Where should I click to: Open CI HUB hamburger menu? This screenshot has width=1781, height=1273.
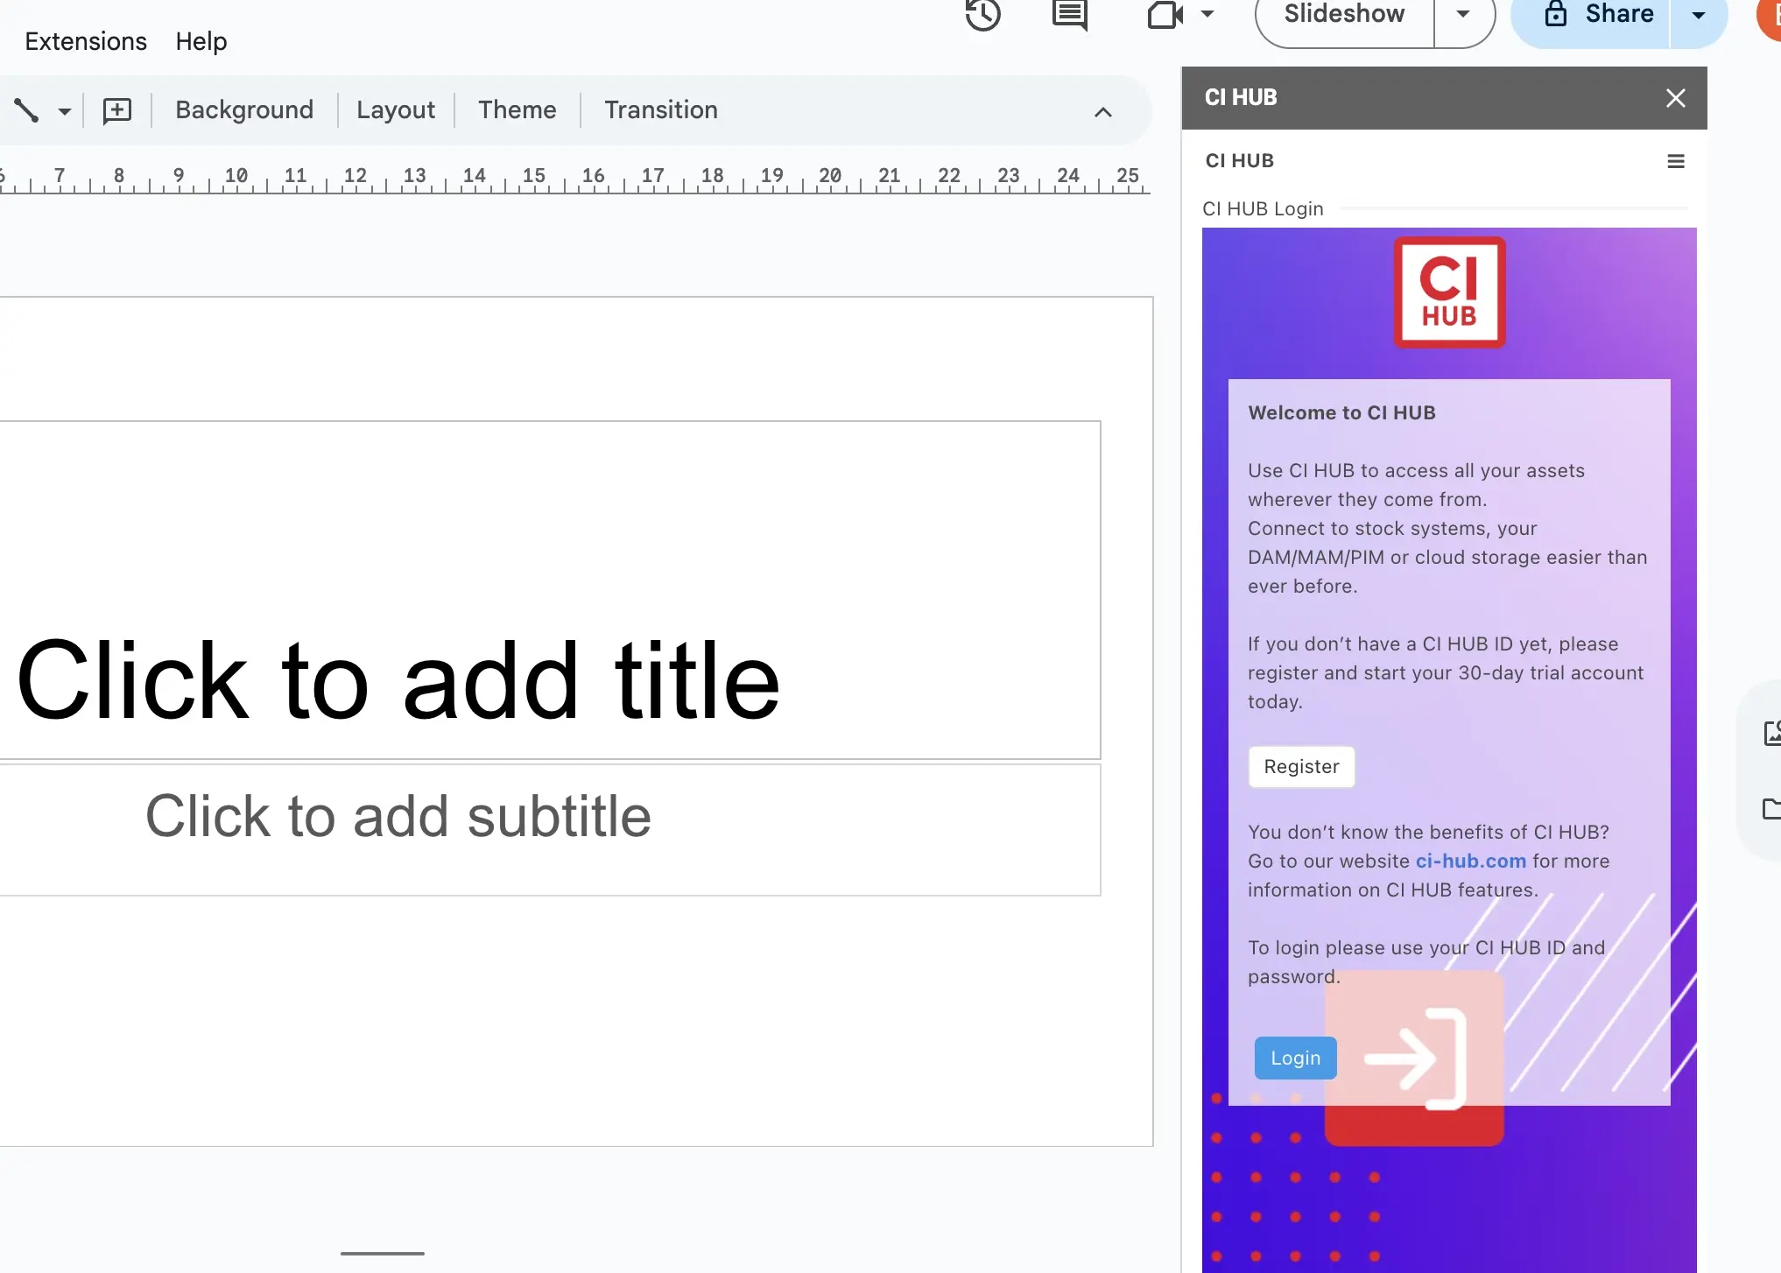coord(1676,161)
